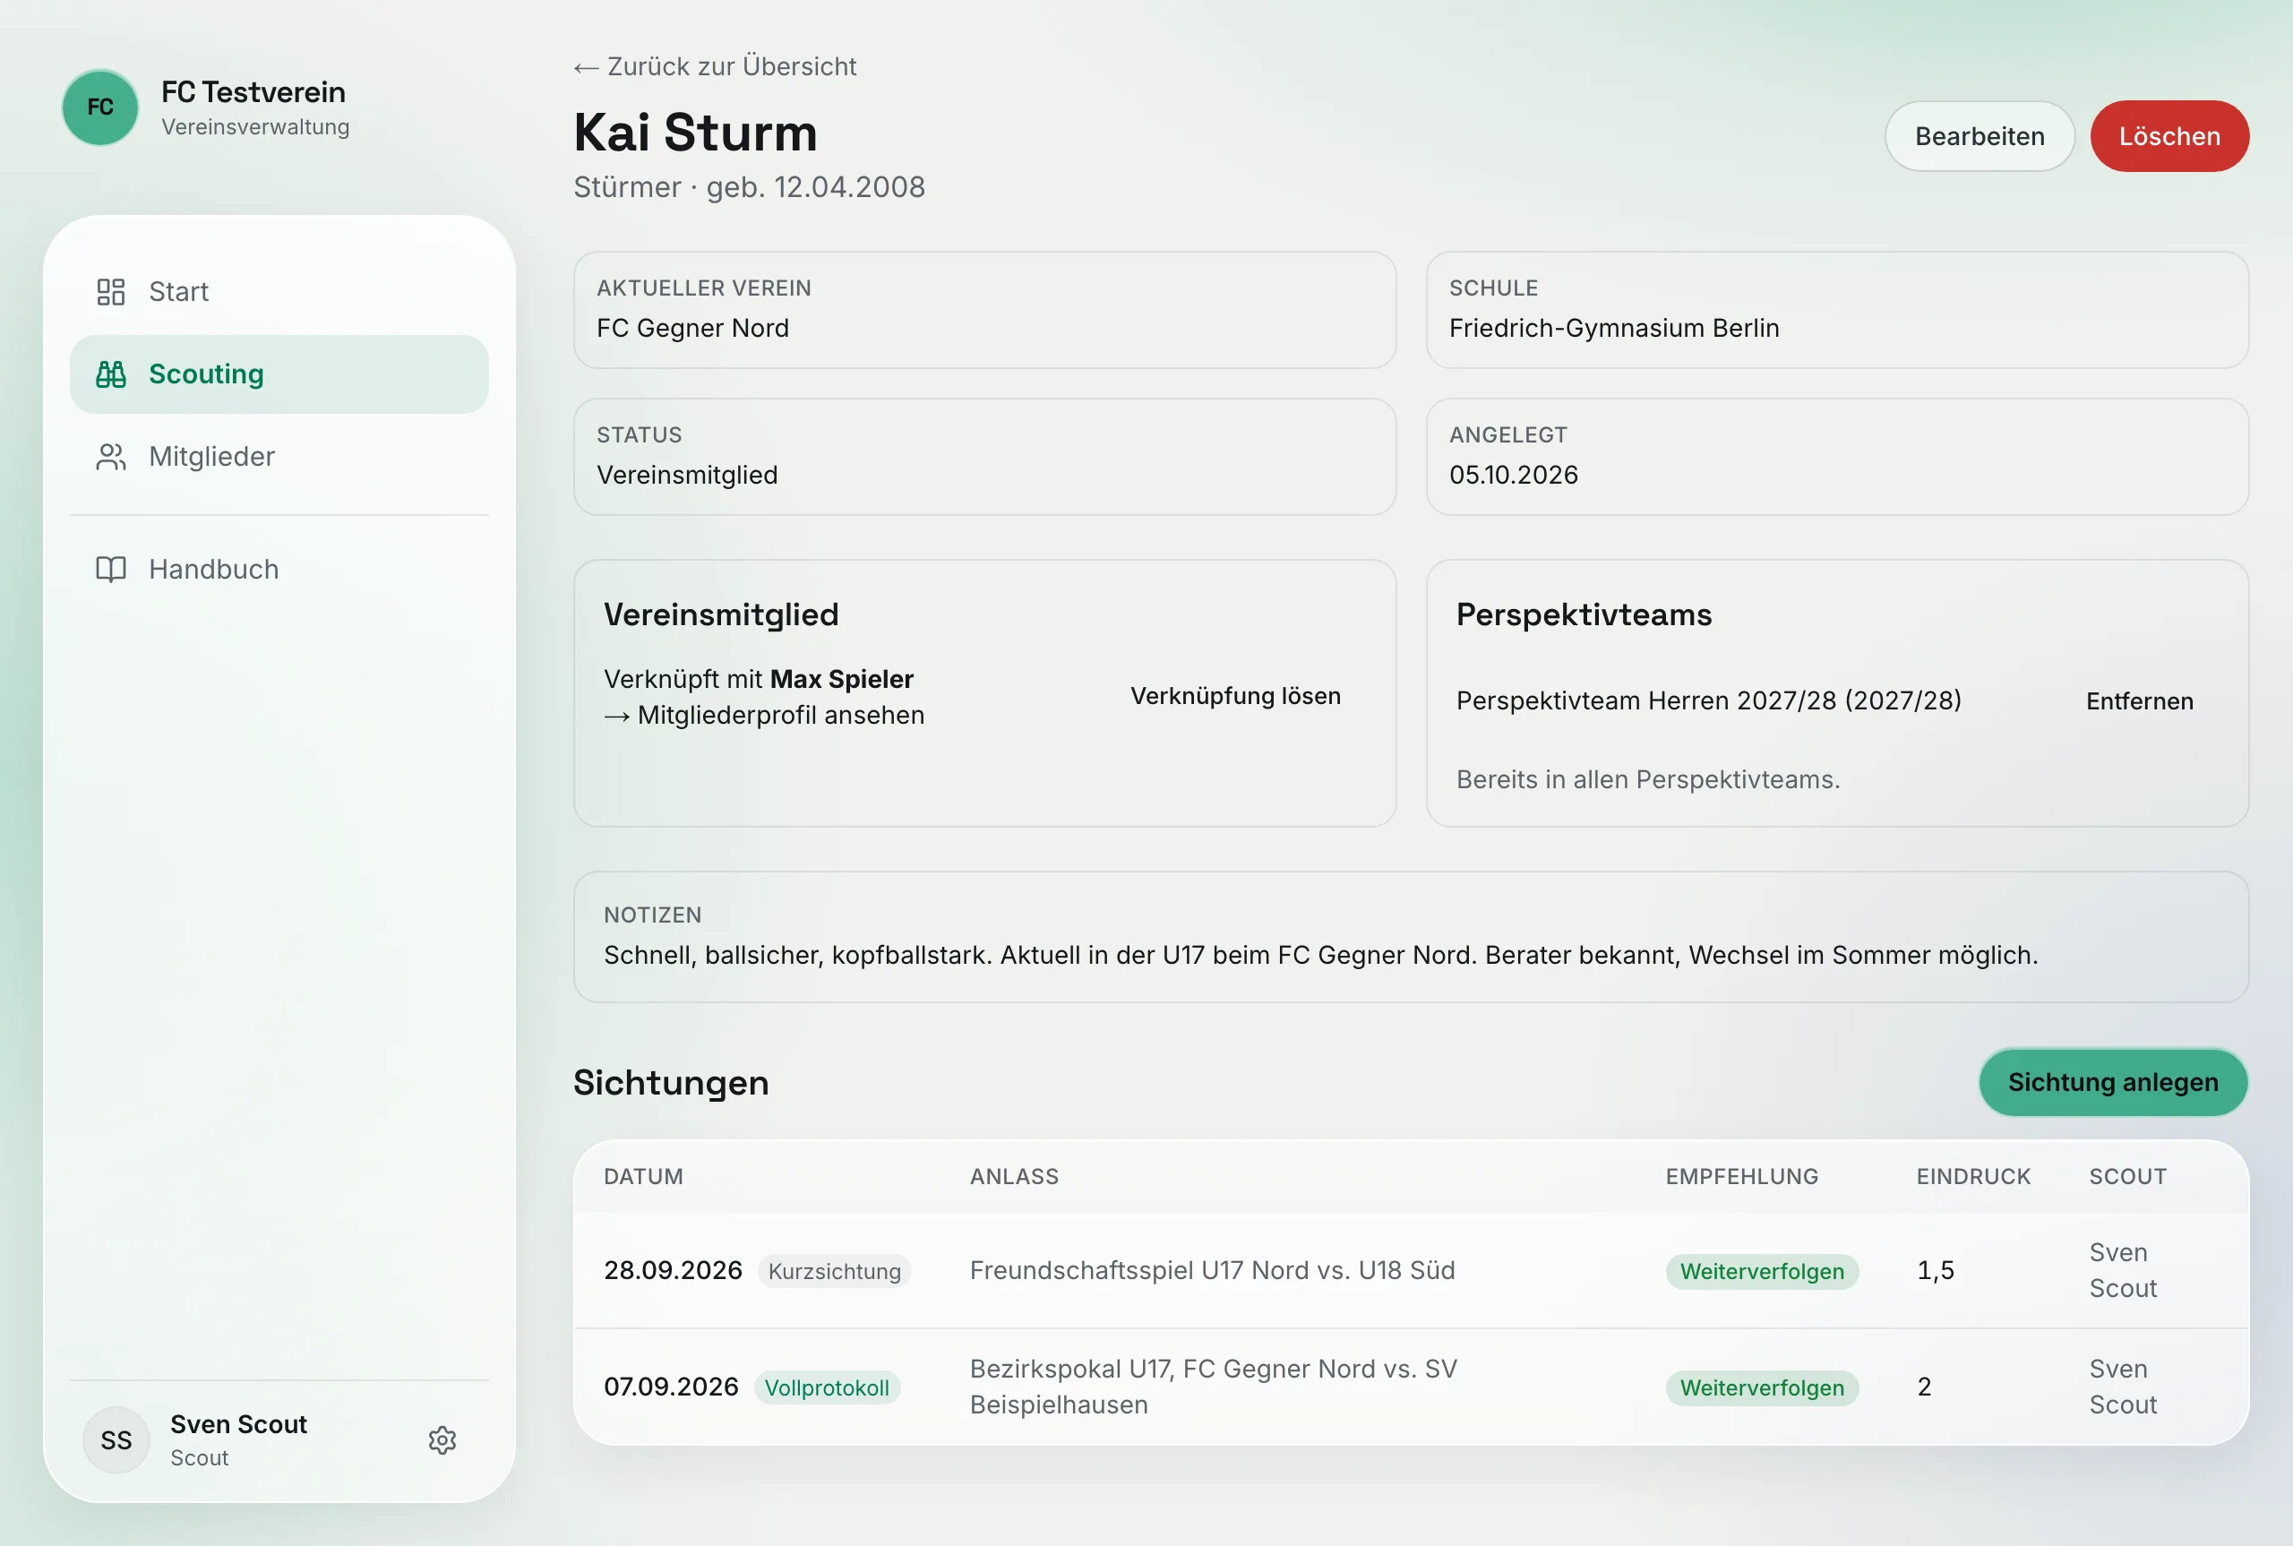Click 'Perspektivteam Herren 2027/28 (2027/28)' entry
The image size is (2293, 1546).
[1708, 701]
